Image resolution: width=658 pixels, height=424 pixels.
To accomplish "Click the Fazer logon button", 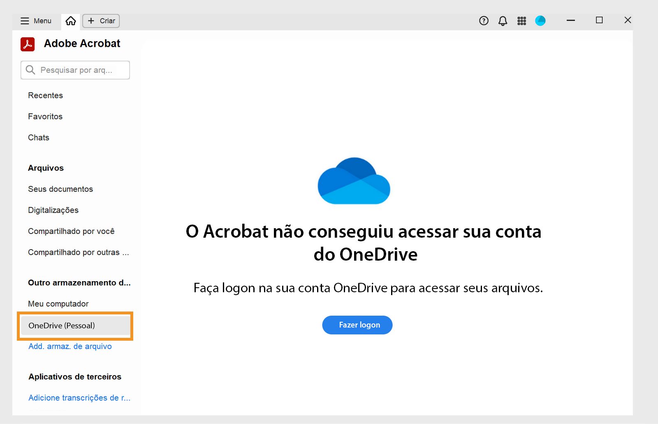I will [357, 325].
